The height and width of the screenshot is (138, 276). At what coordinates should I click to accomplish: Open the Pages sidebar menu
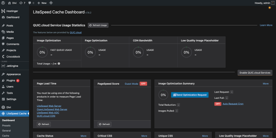15,38
